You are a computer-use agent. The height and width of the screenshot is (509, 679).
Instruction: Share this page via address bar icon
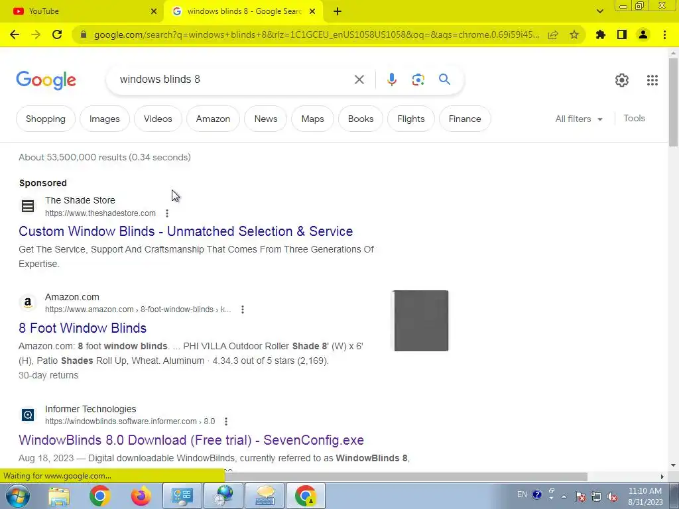(x=553, y=34)
